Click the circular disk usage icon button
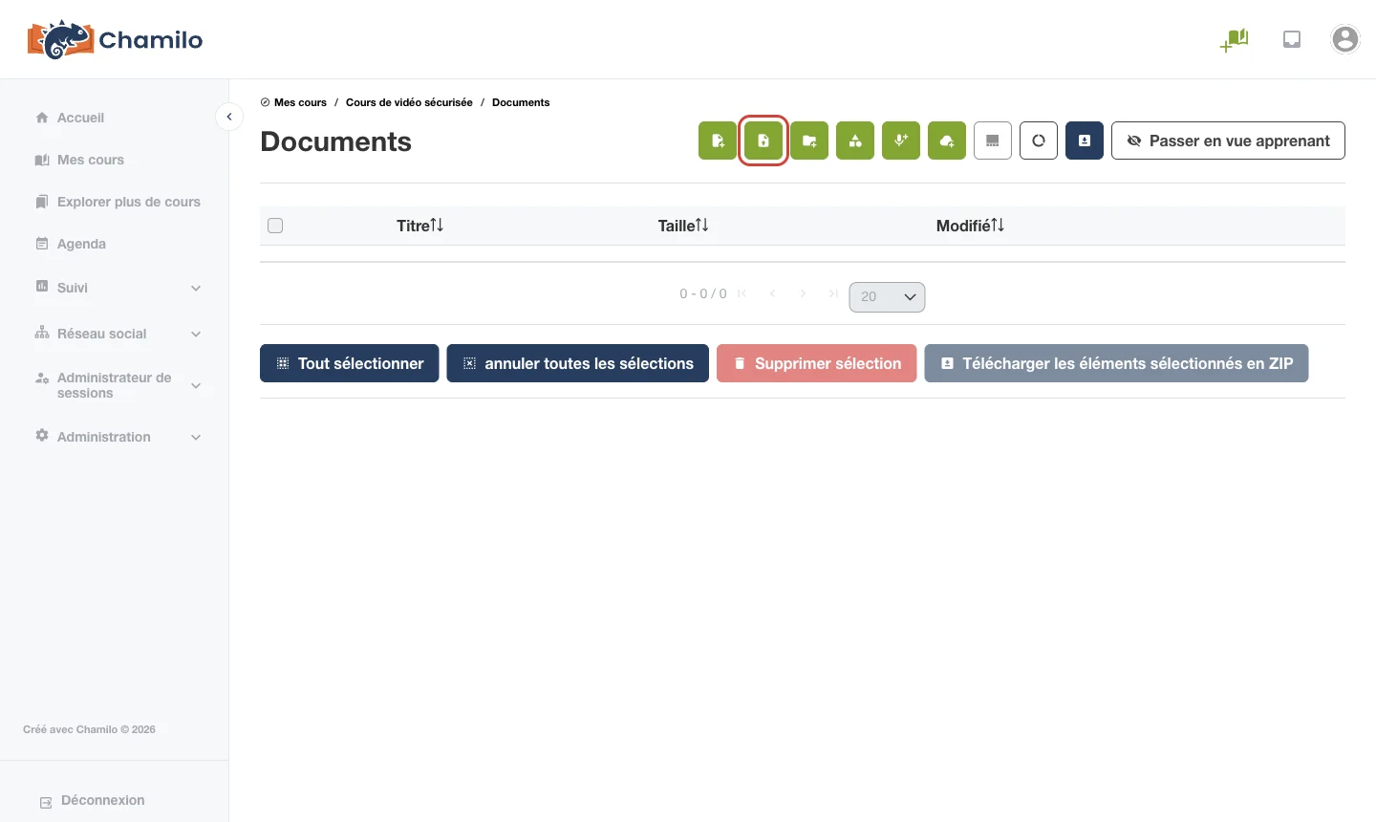This screenshot has height=822, width=1376. coord(1039,141)
